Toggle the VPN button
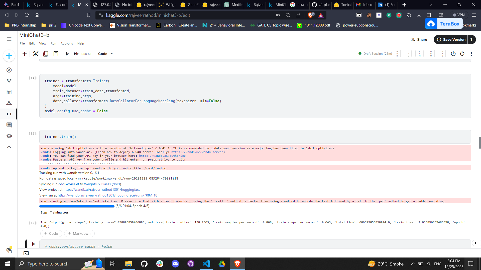Image resolution: width=481 pixels, height=270 pixels. [x=459, y=15]
